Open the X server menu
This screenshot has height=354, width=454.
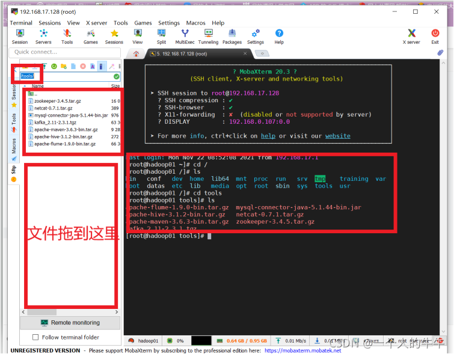point(96,23)
